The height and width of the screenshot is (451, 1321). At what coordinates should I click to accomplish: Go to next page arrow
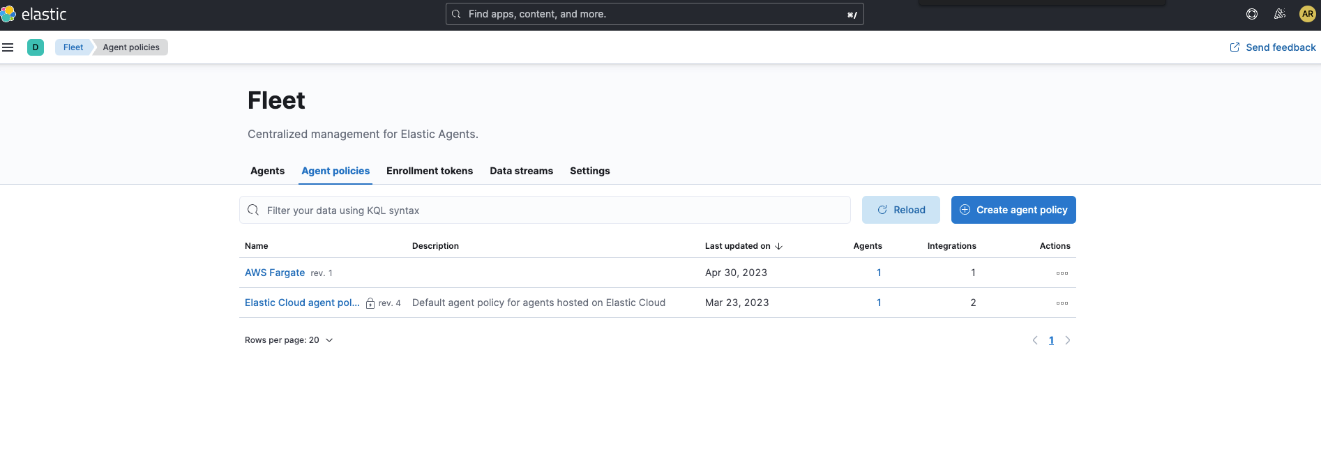pyautogui.click(x=1068, y=340)
